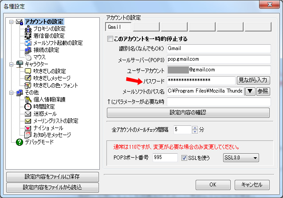Viewport: 283px width, 198px height.
Task: Select 迷惑メール settings entry
Action: (45, 114)
